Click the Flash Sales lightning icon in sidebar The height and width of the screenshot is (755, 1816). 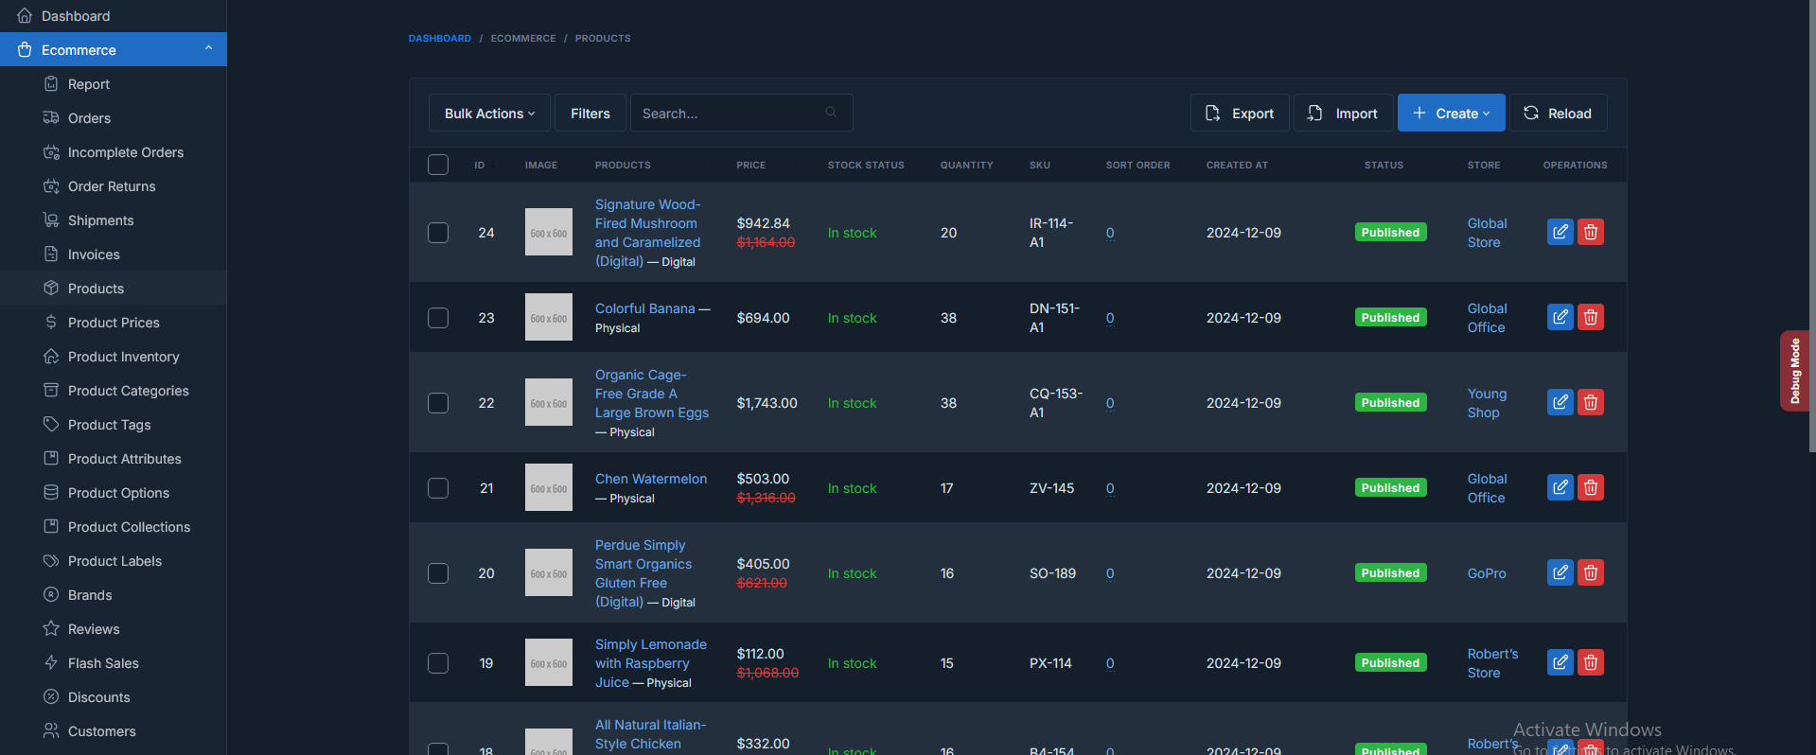51,662
